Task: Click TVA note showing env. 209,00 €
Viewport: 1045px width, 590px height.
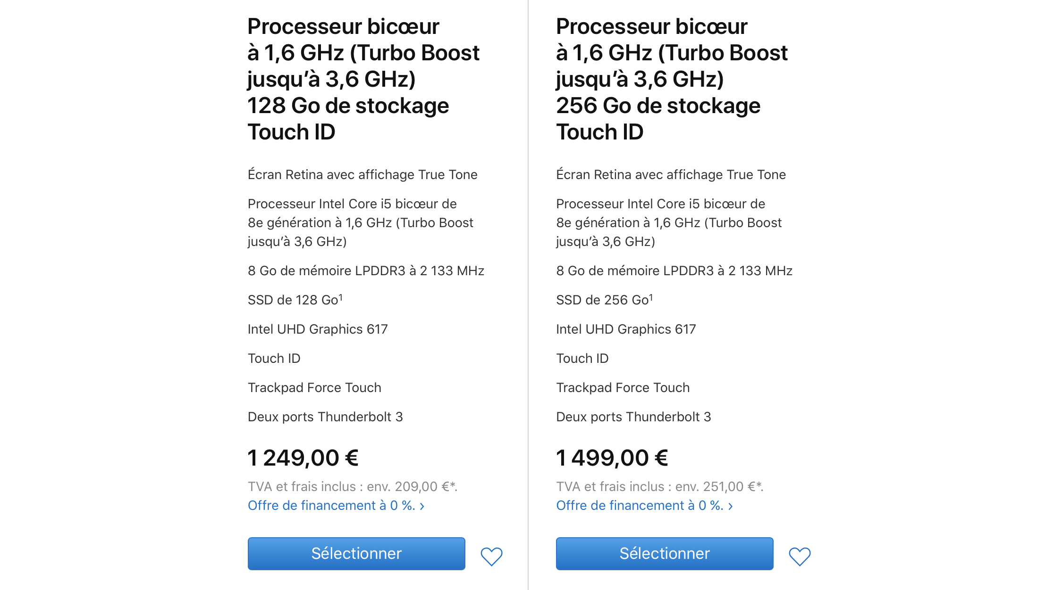Action: pyautogui.click(x=353, y=486)
